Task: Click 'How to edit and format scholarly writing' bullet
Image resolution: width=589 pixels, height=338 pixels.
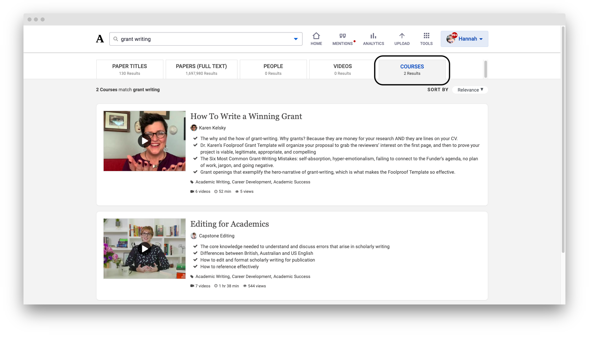Action: coord(258,260)
